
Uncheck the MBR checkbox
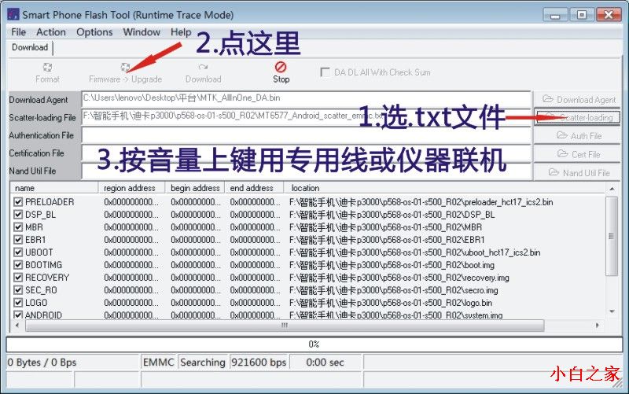pyautogui.click(x=18, y=227)
